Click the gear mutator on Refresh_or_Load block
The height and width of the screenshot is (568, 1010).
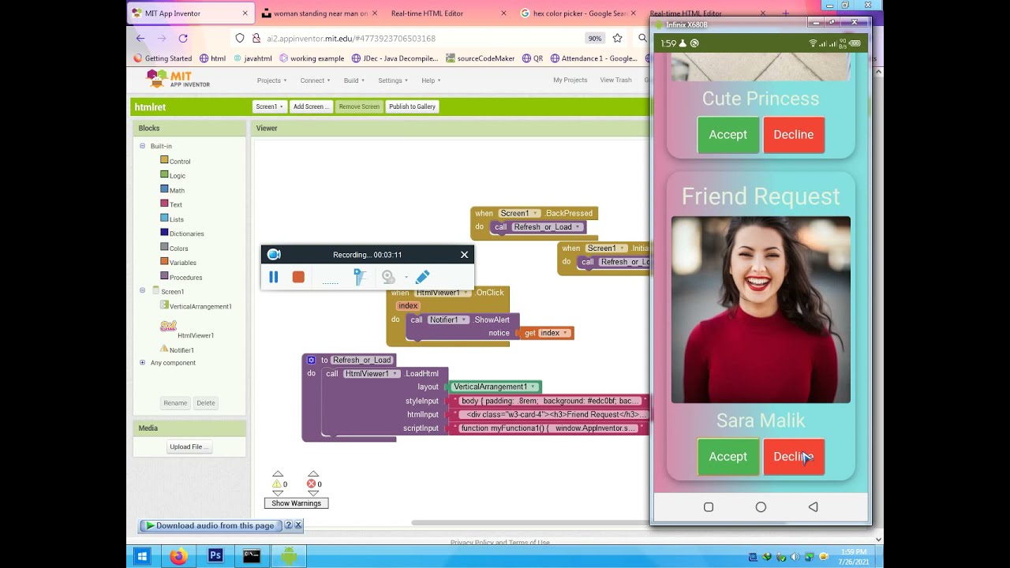tap(312, 360)
